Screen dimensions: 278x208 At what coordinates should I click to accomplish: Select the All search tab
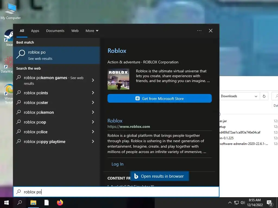[22, 31]
